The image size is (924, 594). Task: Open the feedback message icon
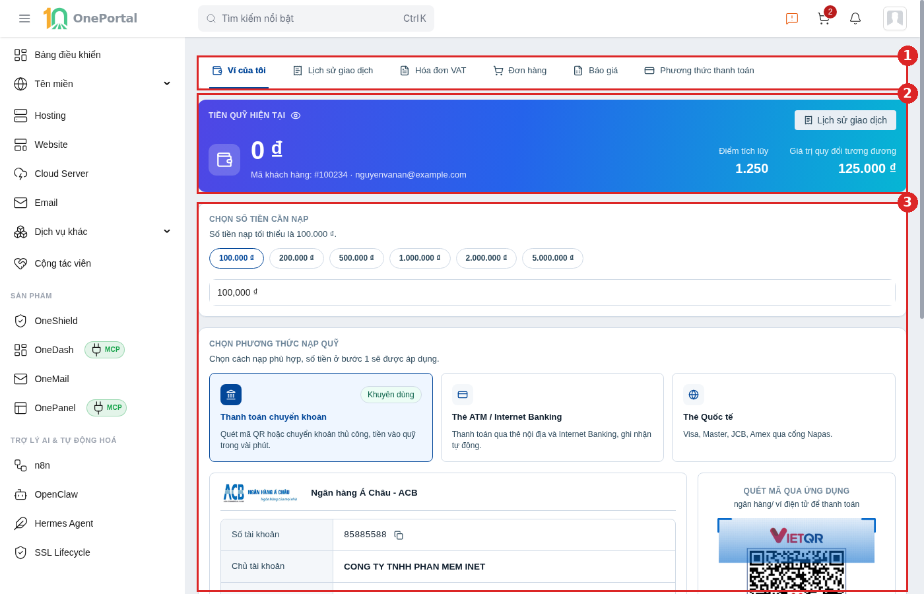click(x=792, y=18)
